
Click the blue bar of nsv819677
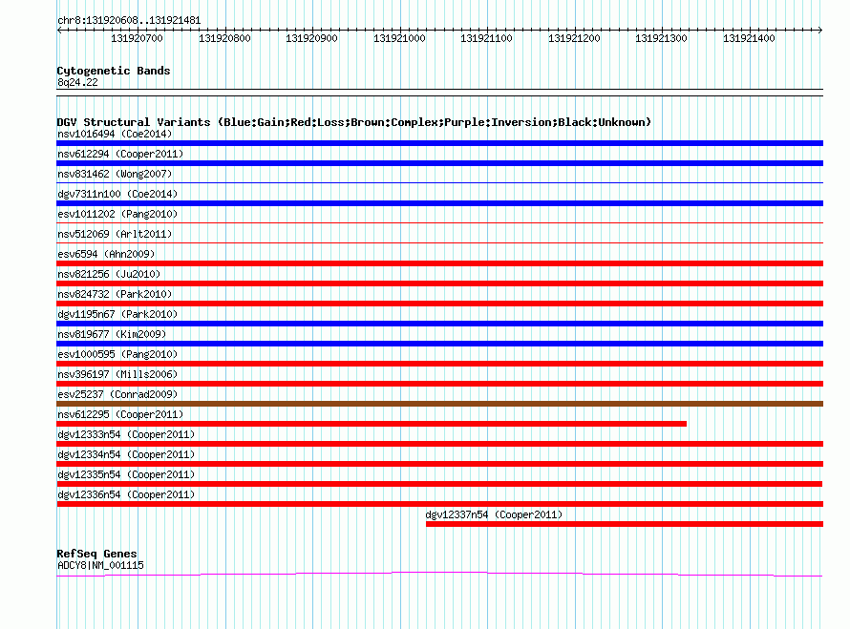[439, 344]
